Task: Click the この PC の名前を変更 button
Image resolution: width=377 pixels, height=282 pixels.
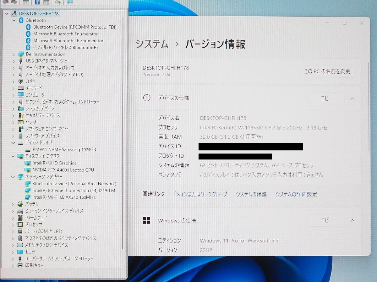Action: coord(327,71)
